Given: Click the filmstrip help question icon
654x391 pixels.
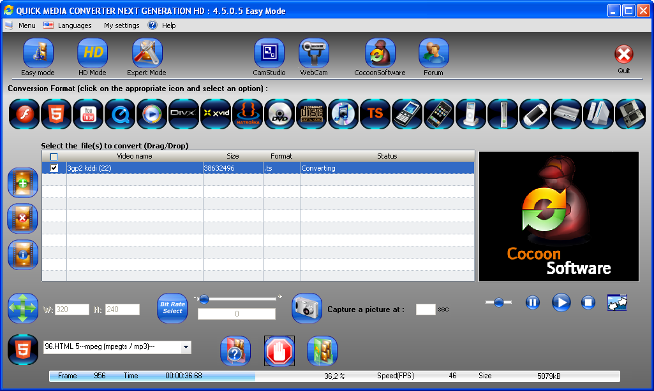Looking at the screenshot, I should coord(235,351).
